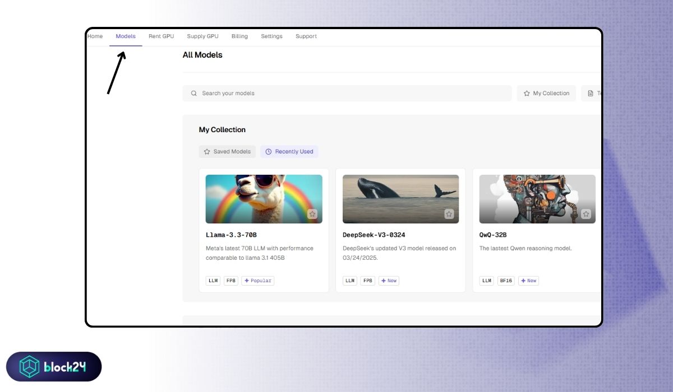673x392 pixels.
Task: Click the My Collection section heading
Action: coord(222,130)
